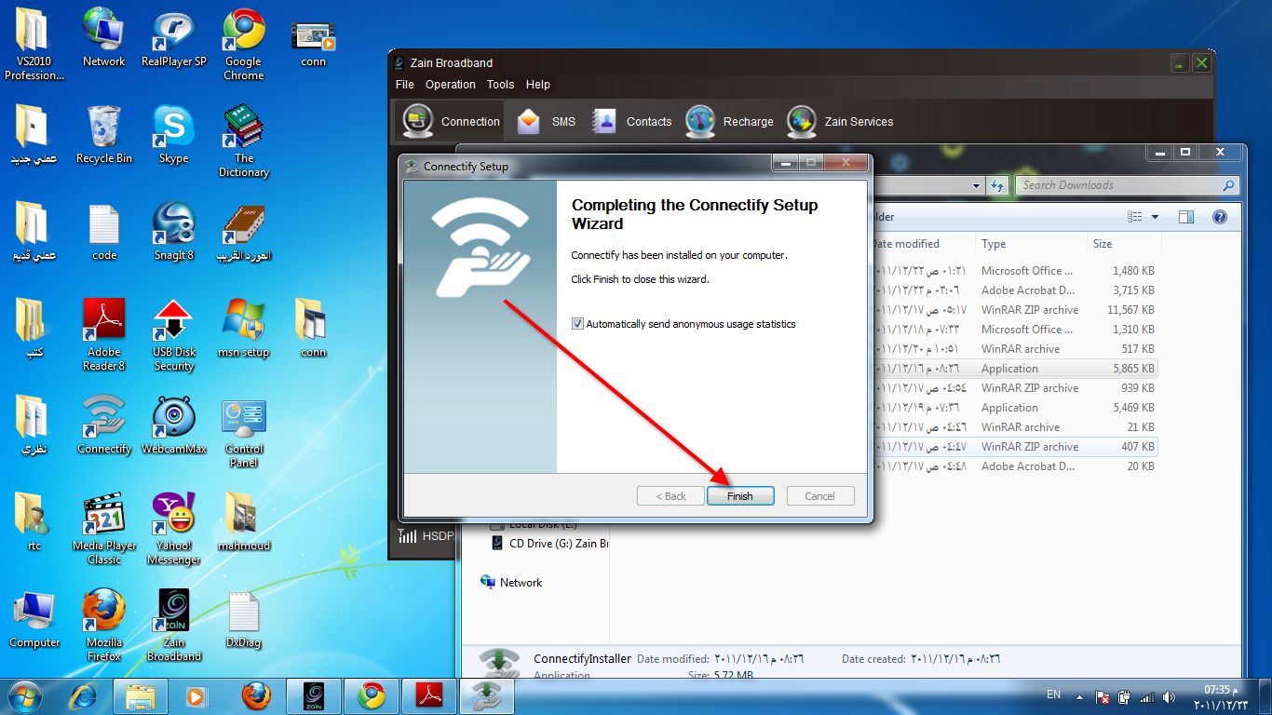The height and width of the screenshot is (715, 1272).
Task: Open Recycle Bin on desktop
Action: pyautogui.click(x=103, y=135)
